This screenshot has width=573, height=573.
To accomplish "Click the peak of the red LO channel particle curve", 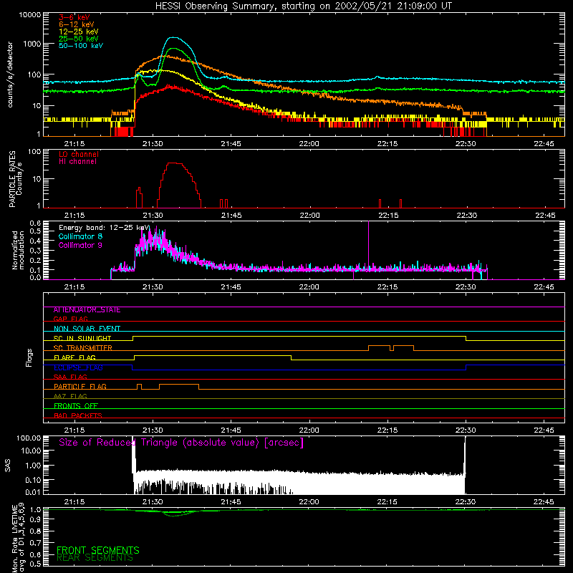I will point(174,163).
